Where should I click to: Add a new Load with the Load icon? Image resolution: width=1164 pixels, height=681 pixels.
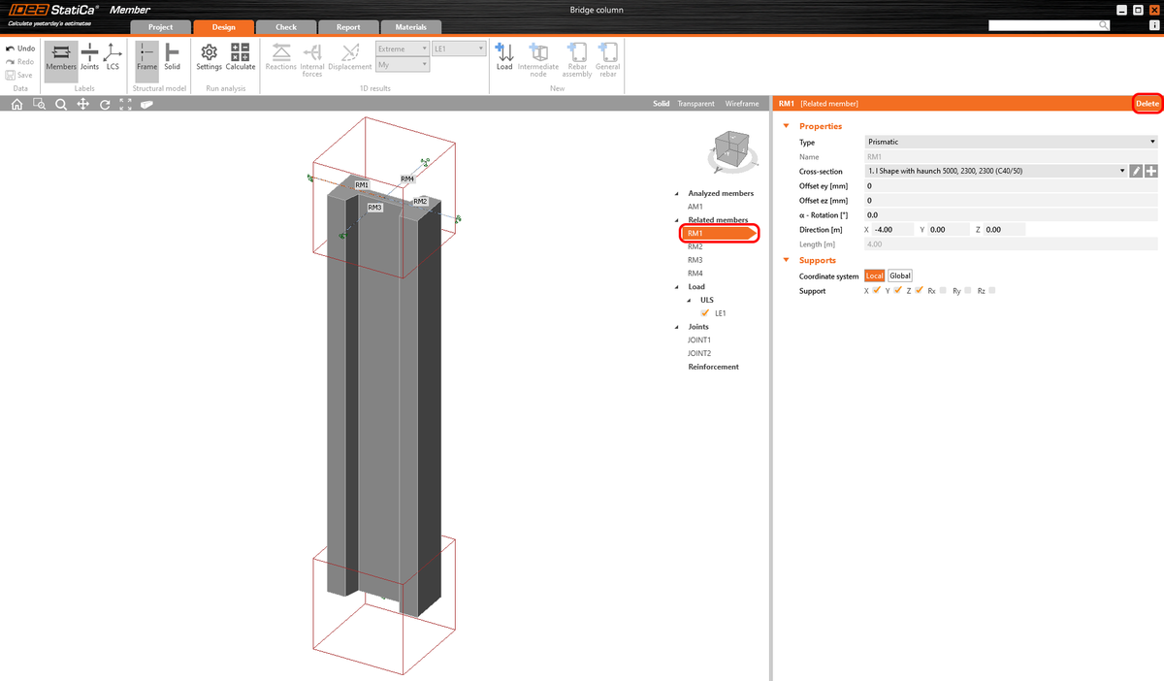pyautogui.click(x=504, y=58)
